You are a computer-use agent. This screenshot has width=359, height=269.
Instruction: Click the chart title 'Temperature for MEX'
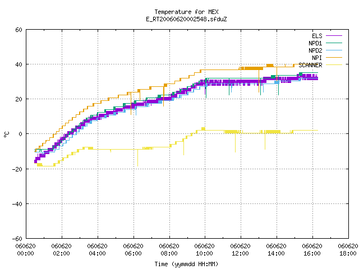(x=186, y=12)
